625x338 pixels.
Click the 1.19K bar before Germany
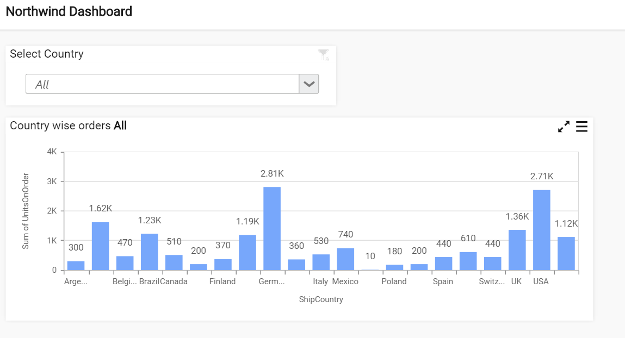247,252
